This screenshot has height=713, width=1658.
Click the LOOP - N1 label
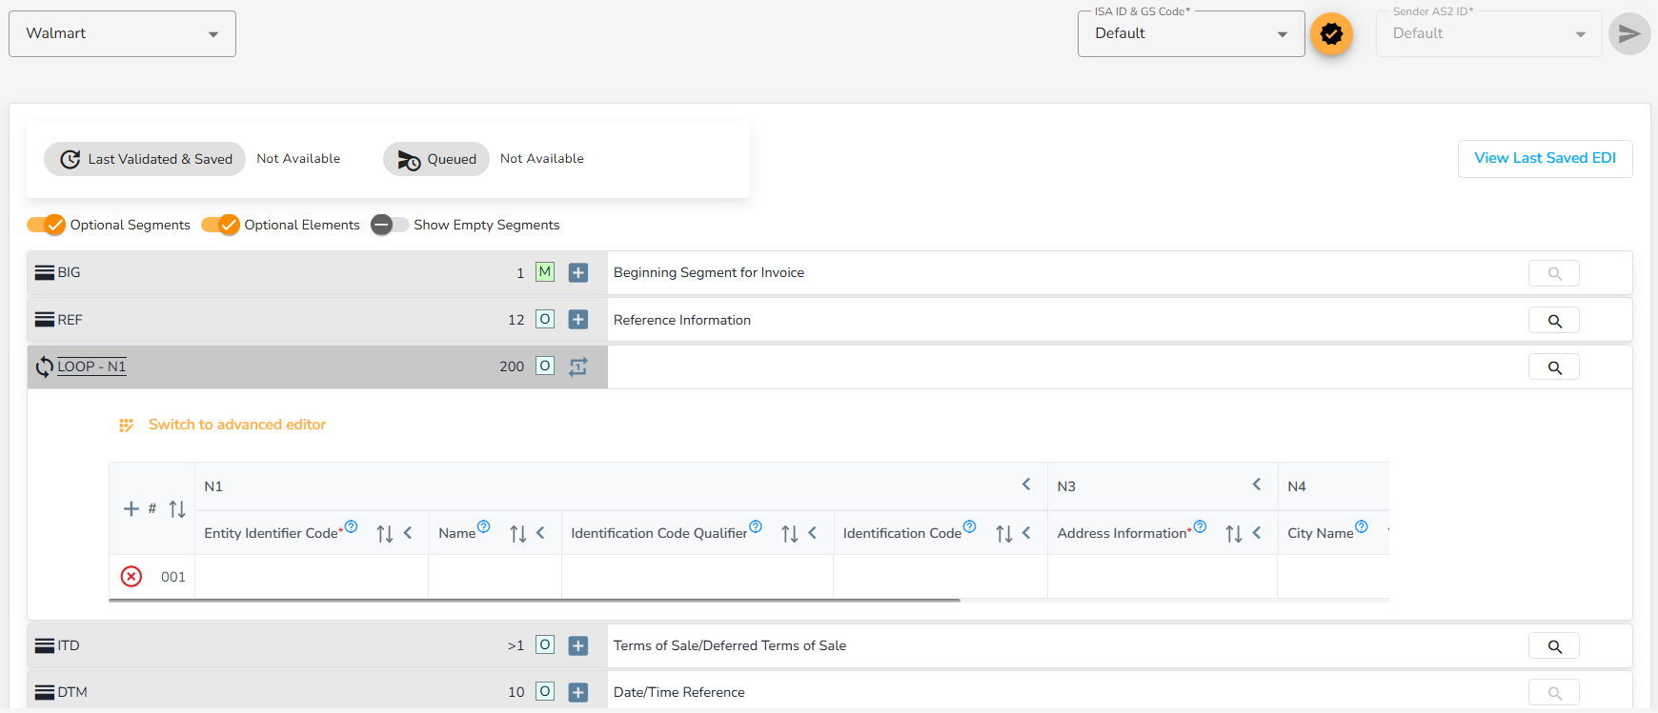91,366
